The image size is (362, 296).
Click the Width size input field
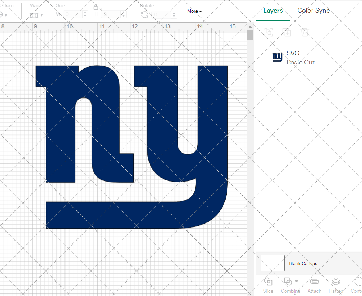72,14
